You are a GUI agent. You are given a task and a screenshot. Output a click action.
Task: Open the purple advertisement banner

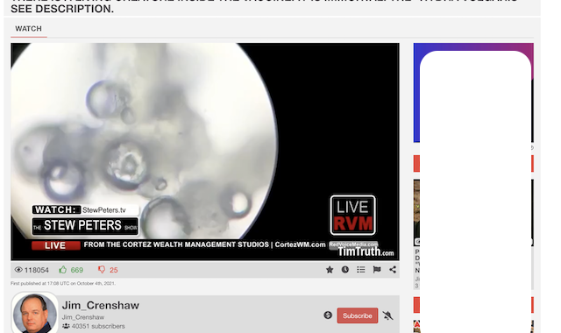tap(473, 93)
